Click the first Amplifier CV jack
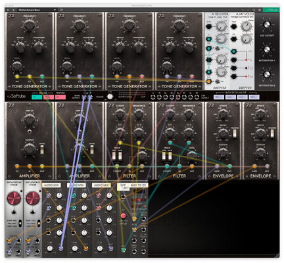Image resolution: width=284 pixels, height=263 pixels. tap(17, 166)
